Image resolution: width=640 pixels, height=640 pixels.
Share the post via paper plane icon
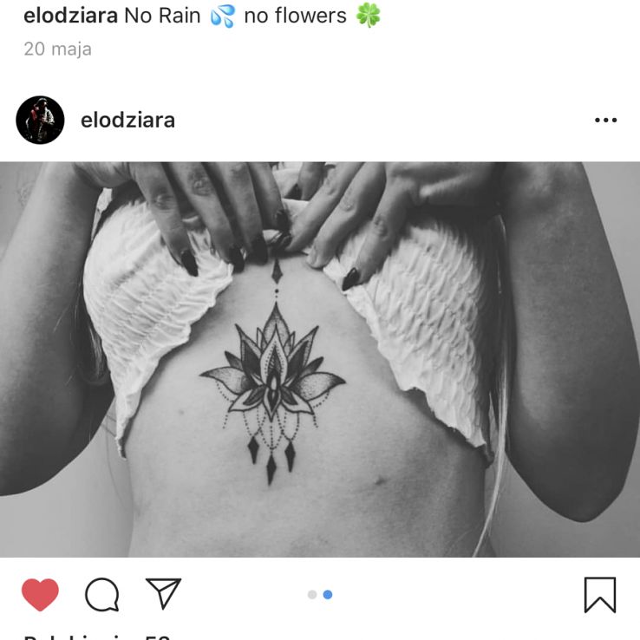click(163, 593)
